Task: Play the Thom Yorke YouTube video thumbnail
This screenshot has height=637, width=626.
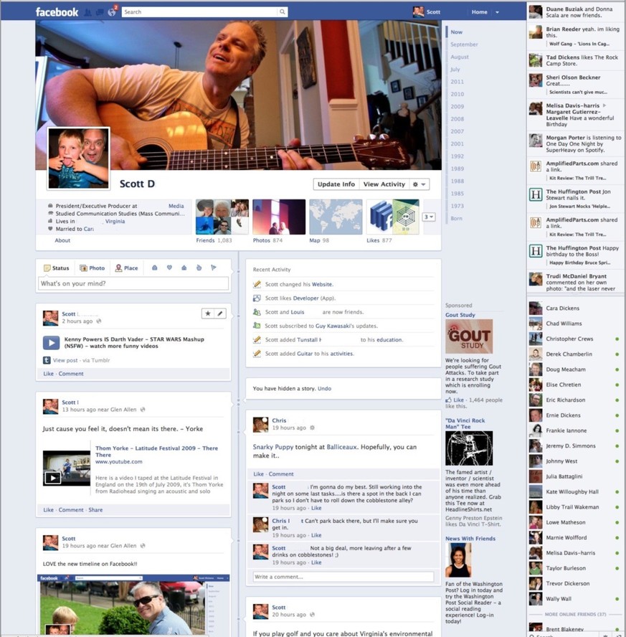Action: (67, 468)
